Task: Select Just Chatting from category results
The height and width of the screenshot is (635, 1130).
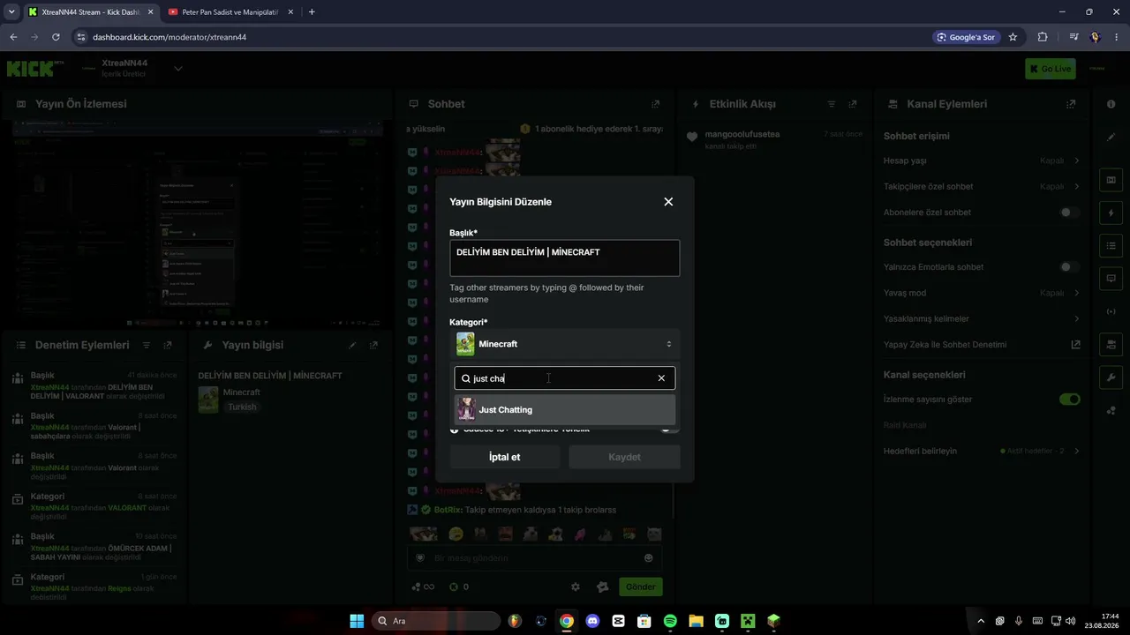Action: coord(564,409)
